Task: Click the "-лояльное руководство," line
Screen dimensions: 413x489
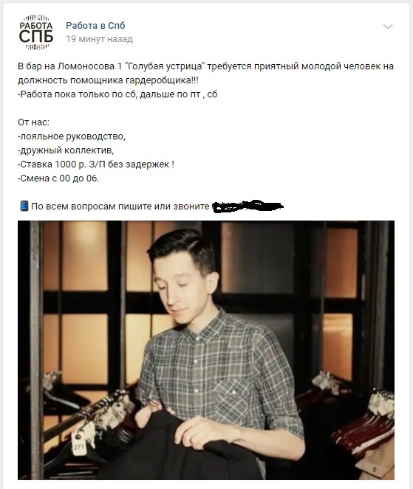Action: [72, 136]
